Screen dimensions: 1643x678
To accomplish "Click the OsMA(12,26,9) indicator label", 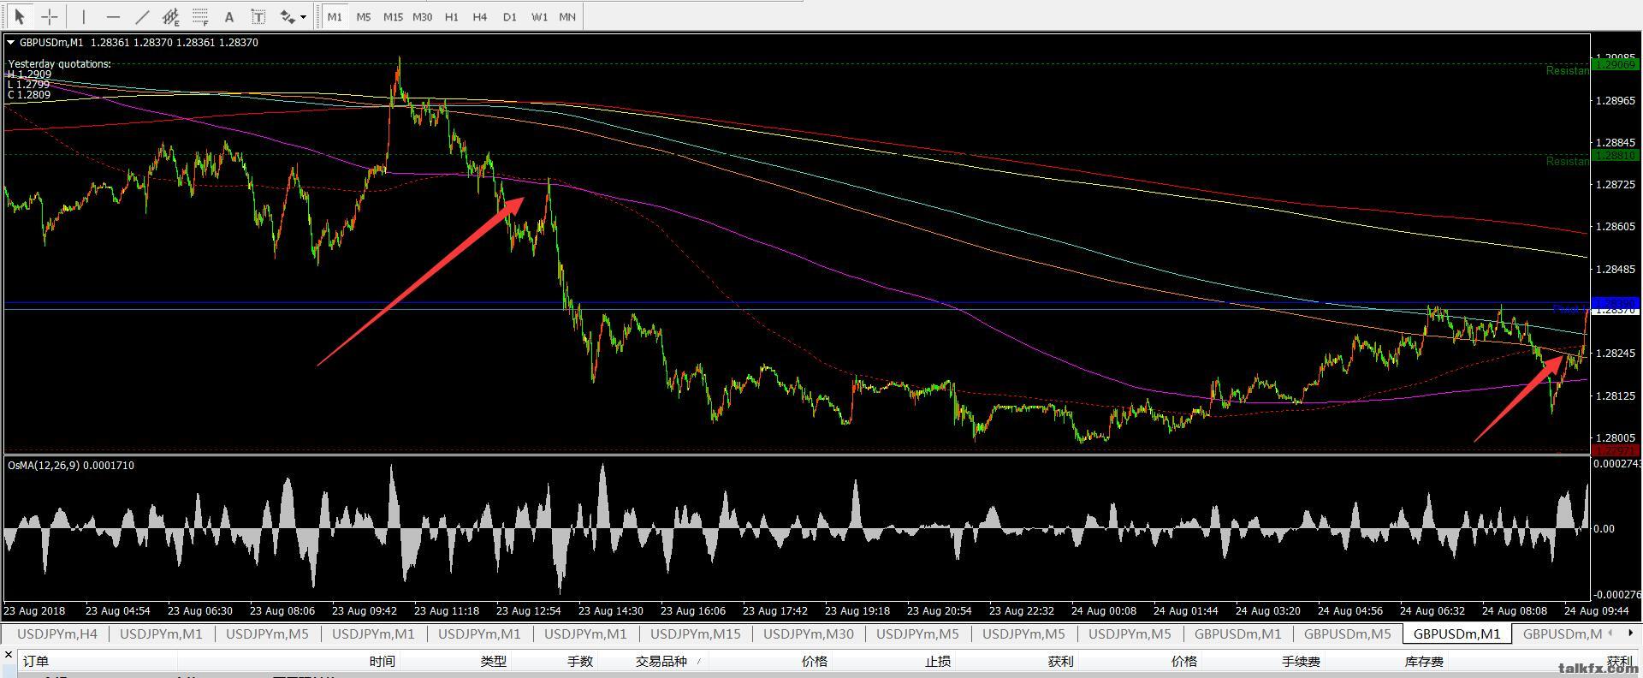I will point(71,466).
